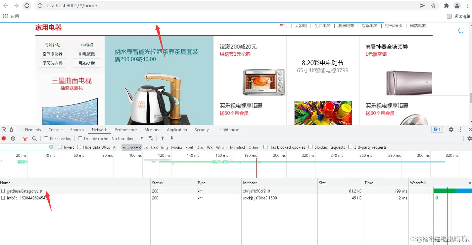
Task: Import a HAR file via the upload icon
Action: 162,138
